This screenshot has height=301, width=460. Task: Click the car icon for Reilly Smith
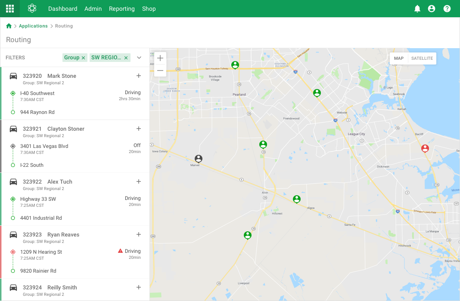[x=13, y=288]
